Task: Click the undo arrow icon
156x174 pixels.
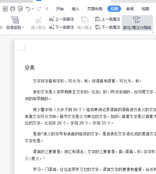Action: pyautogui.click(x=28, y=9)
